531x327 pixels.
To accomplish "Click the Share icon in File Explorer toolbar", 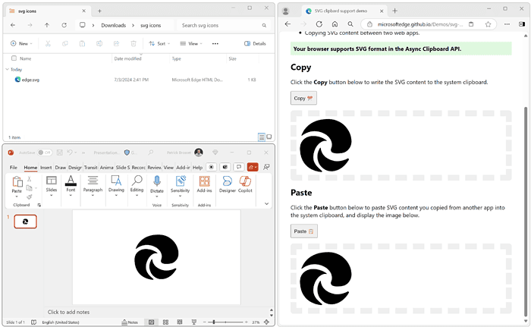I will [116, 43].
